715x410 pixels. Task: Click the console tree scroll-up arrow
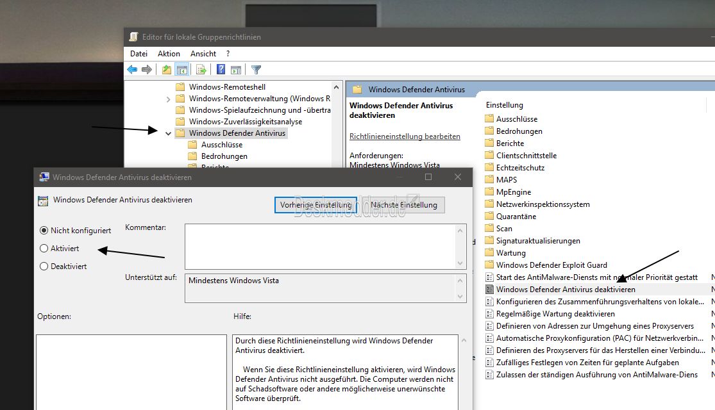(336, 86)
